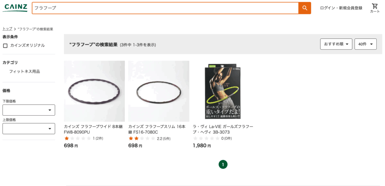Screen dimensions: 385x186
Task: Expand the おすすめ順 sort dropdown
Action: pyautogui.click(x=336, y=44)
